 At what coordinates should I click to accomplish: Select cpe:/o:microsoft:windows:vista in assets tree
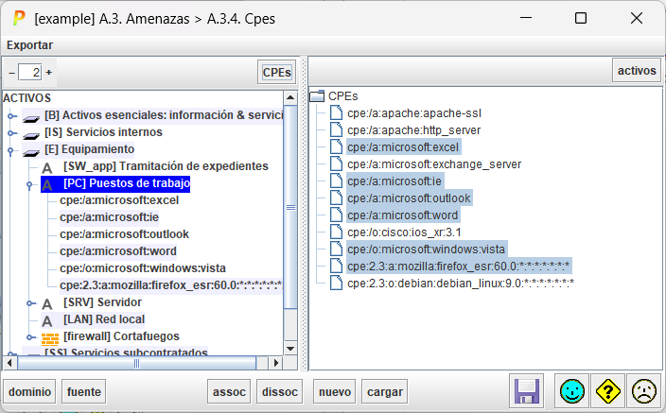point(143,268)
